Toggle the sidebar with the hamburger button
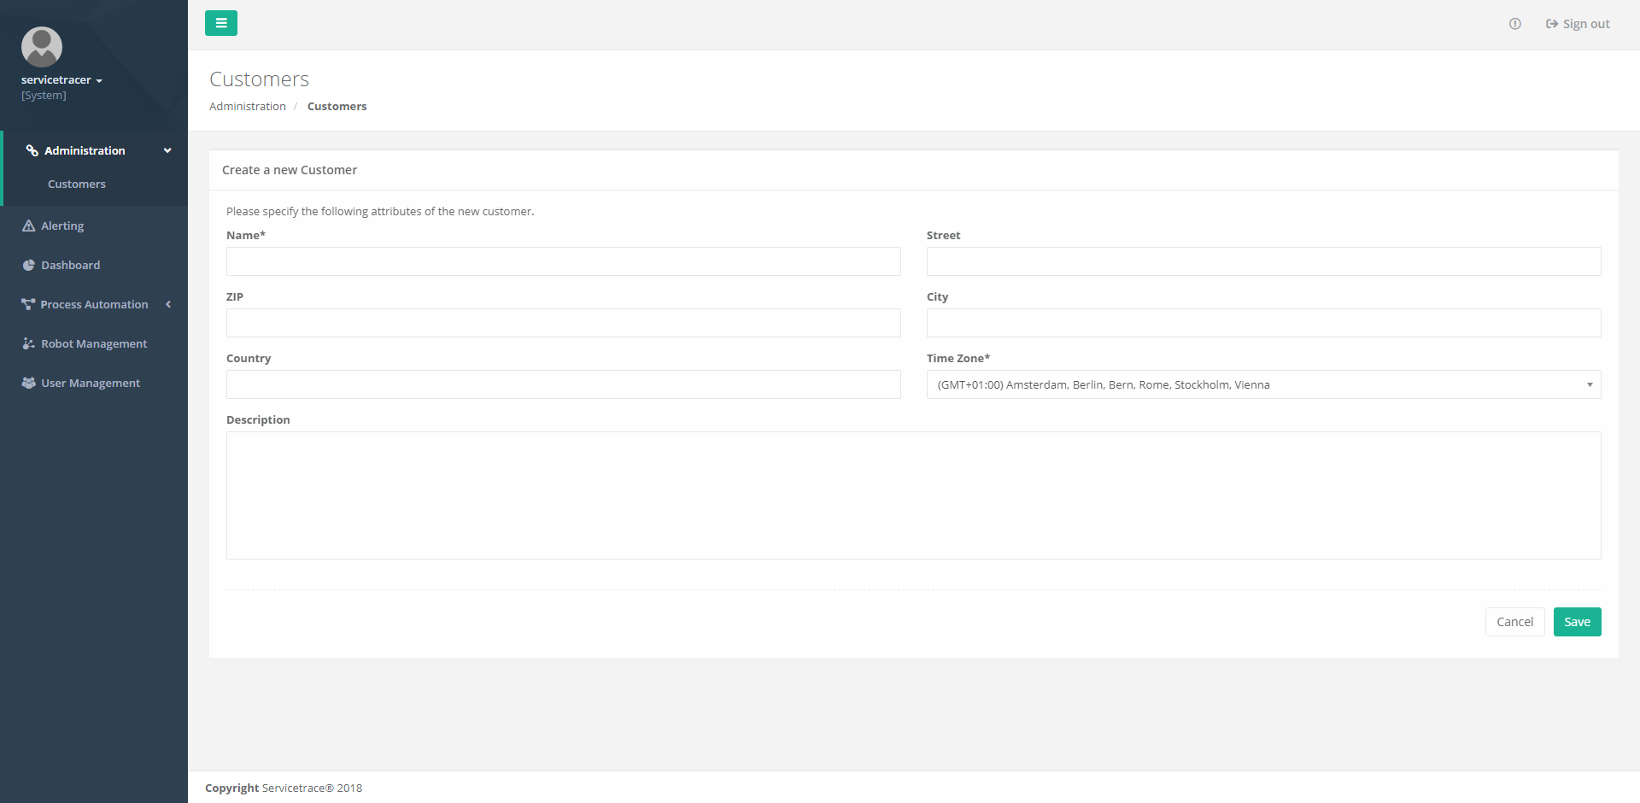The height and width of the screenshot is (803, 1640). [x=221, y=23]
